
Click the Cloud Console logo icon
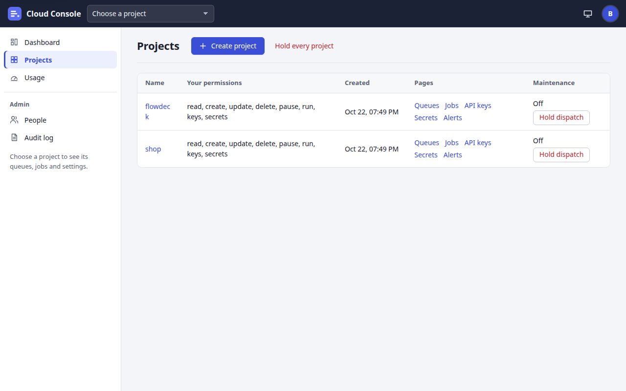(x=15, y=14)
